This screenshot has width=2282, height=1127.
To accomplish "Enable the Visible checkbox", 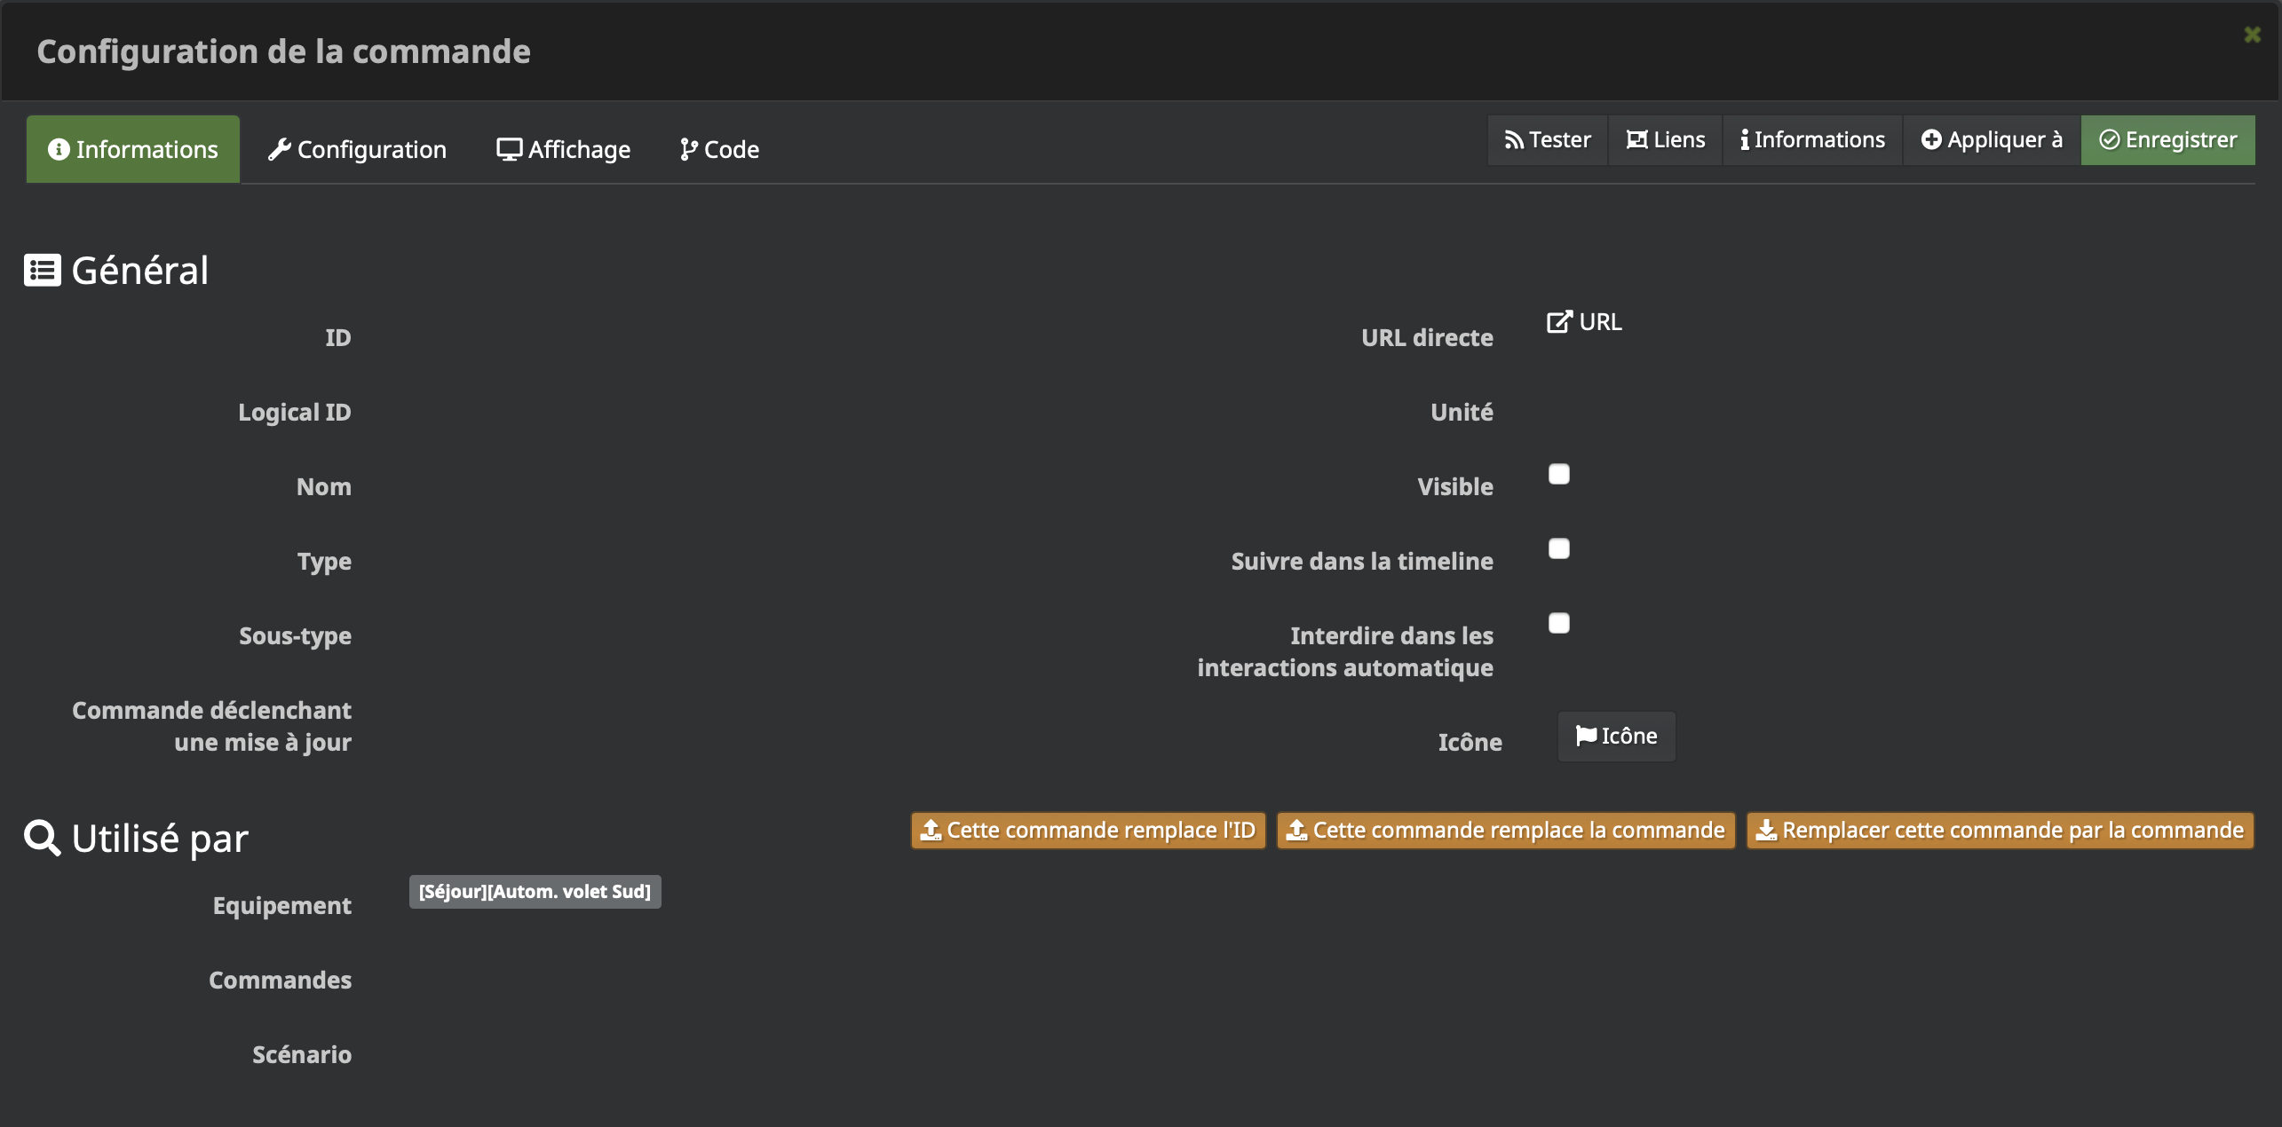I will click(x=1559, y=474).
